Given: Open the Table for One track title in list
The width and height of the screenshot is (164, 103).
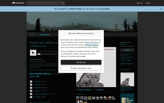Looking at the screenshot, I should coord(39,88).
